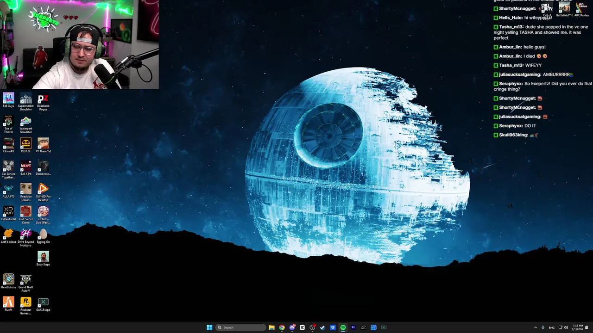The height and width of the screenshot is (333, 593).
Task: Open the OWN3D Pro Desktop shortcut
Action: pos(43,192)
